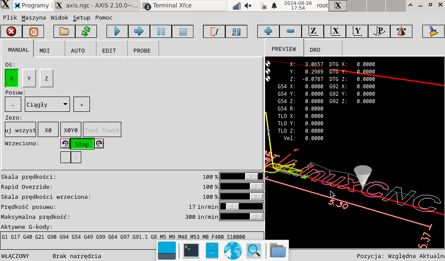Open the Maszyna menu
The height and width of the screenshot is (261, 445).
tap(33, 17)
